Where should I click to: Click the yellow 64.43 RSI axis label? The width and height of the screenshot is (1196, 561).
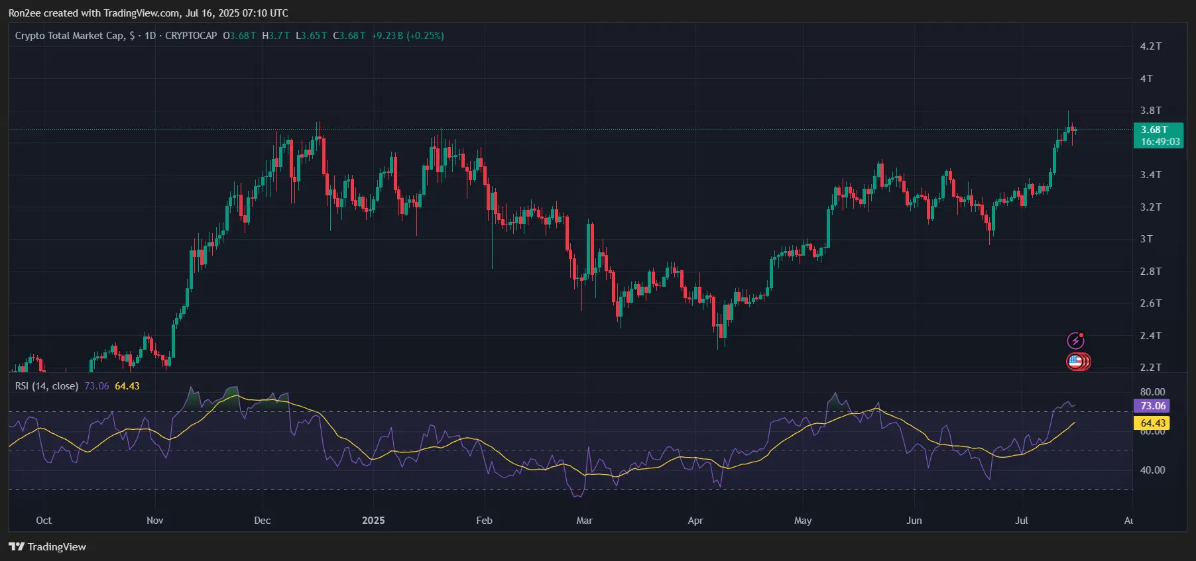pos(1152,423)
